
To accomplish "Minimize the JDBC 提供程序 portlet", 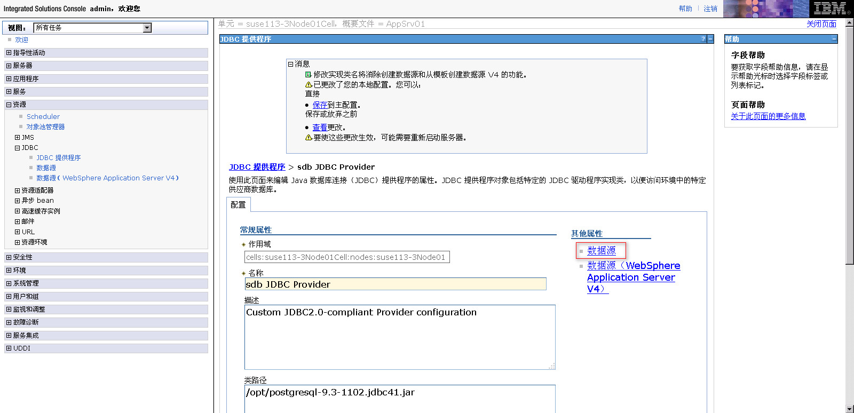I will [x=710, y=39].
